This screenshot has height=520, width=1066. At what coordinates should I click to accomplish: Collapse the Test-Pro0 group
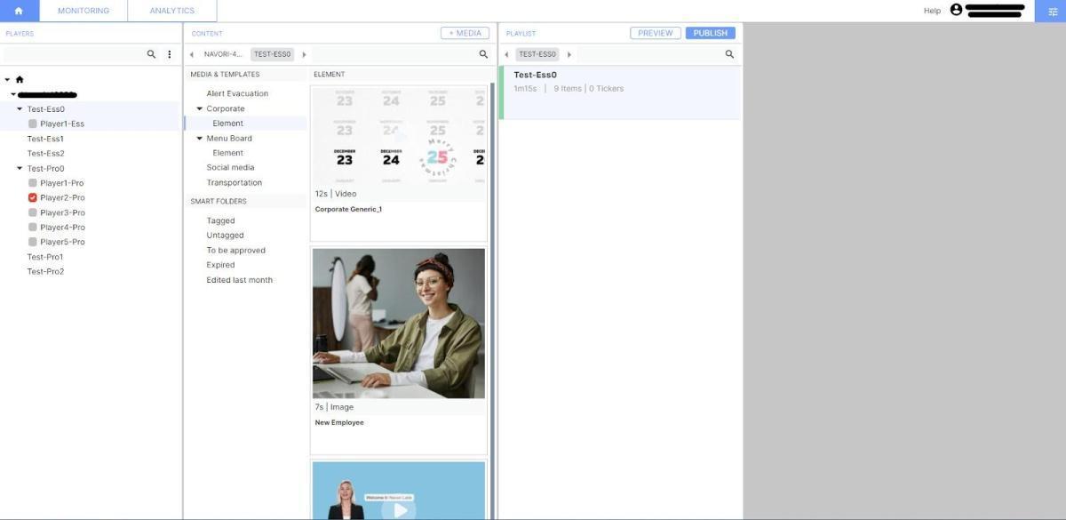(20, 168)
